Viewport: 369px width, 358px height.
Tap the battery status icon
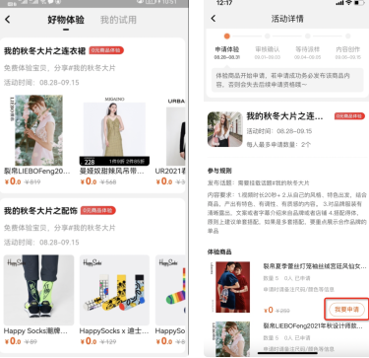coord(359,3)
